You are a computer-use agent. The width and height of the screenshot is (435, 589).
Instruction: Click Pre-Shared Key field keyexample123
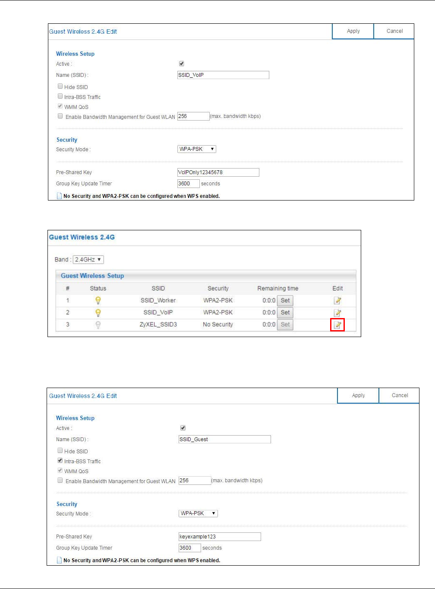(220, 537)
